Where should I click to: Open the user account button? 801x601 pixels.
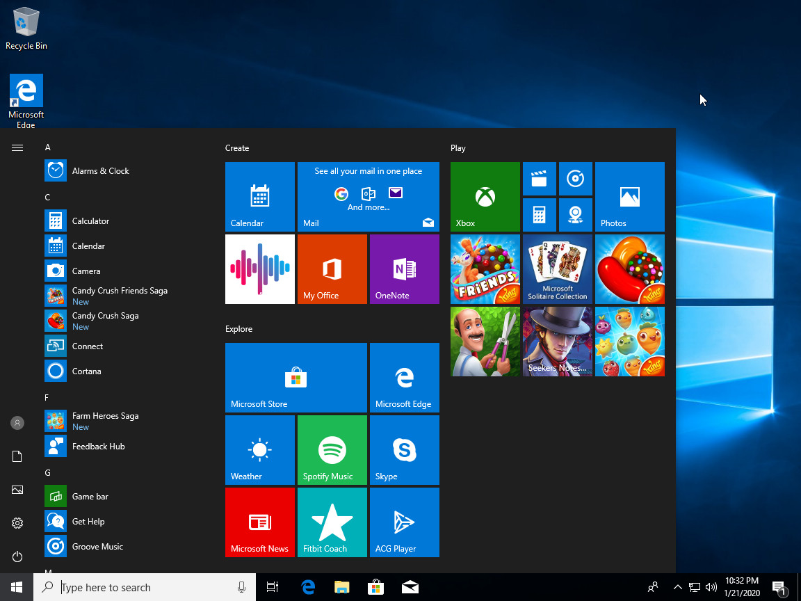pos(17,423)
